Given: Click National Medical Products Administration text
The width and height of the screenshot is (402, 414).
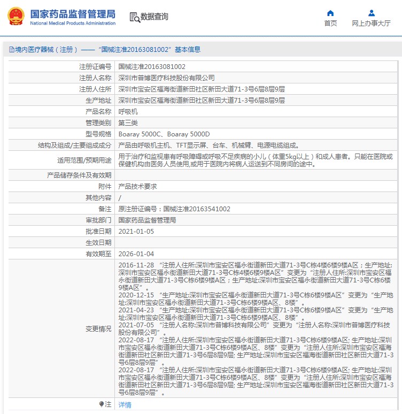Looking at the screenshot, I should point(73,23).
